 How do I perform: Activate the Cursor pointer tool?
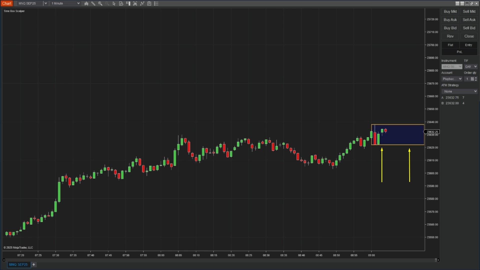point(114,3)
